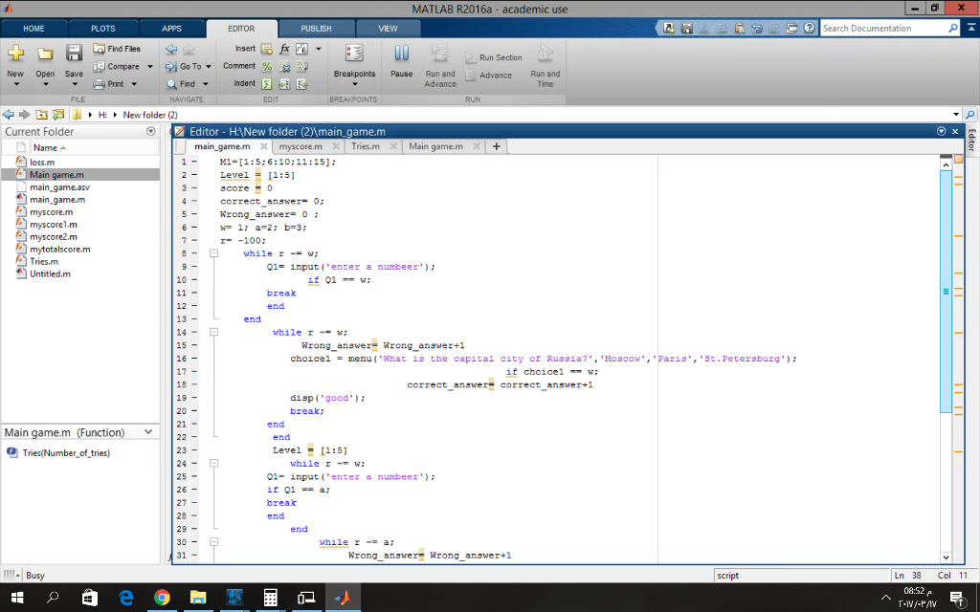Switch to the VIEW ribbon tab

click(388, 29)
